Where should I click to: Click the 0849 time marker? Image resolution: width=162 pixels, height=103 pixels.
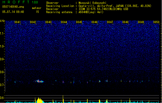141,22
